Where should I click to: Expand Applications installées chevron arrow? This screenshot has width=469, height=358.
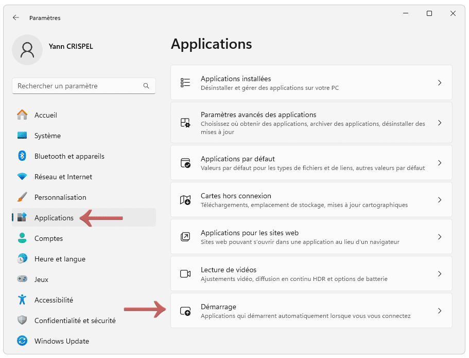tap(439, 83)
